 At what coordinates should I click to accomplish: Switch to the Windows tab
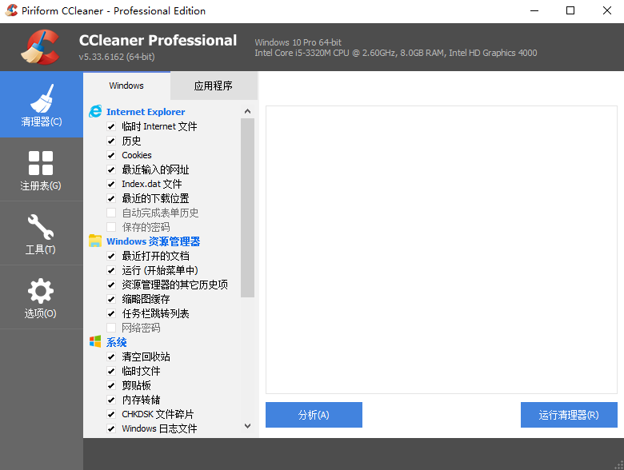click(126, 86)
